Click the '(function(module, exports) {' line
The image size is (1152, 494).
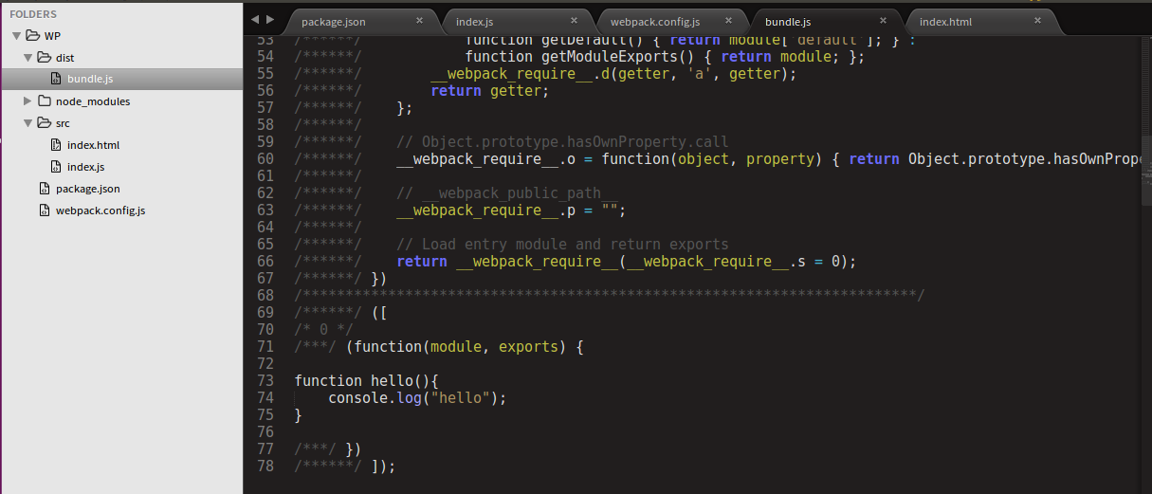tap(466, 346)
